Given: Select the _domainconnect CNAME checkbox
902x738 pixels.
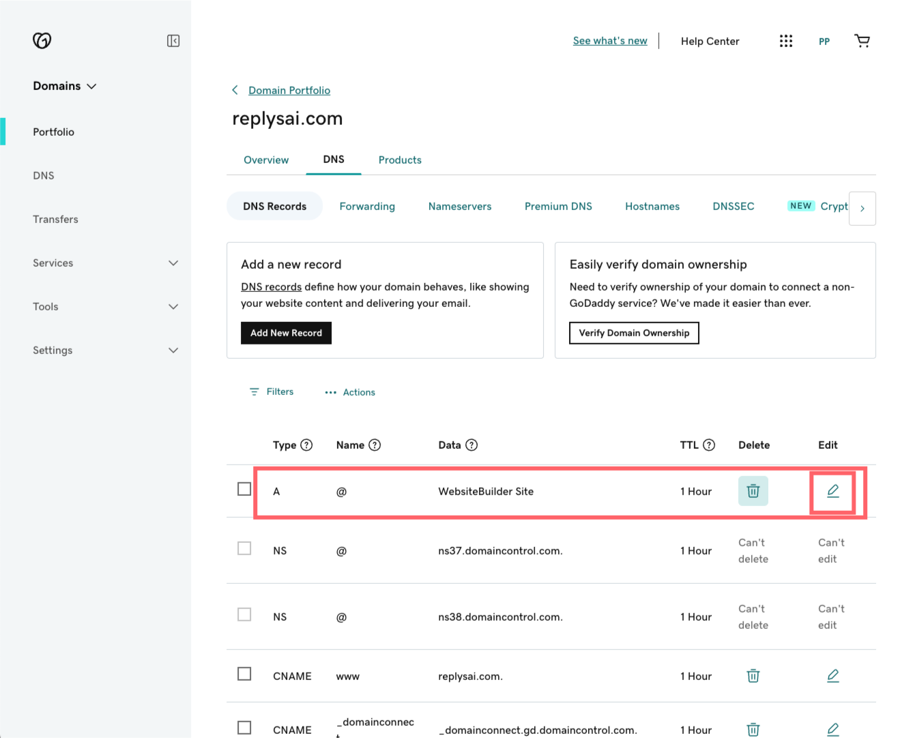Looking at the screenshot, I should (244, 728).
